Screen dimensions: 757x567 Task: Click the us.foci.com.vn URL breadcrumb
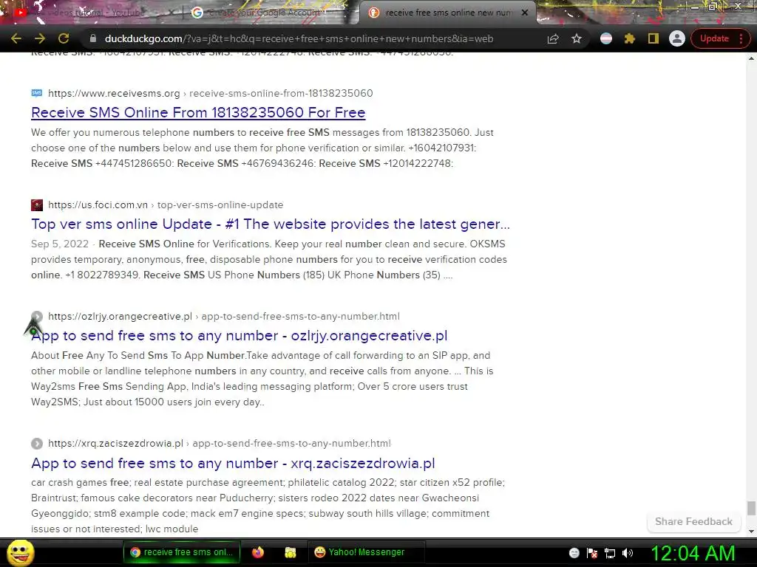tap(166, 205)
